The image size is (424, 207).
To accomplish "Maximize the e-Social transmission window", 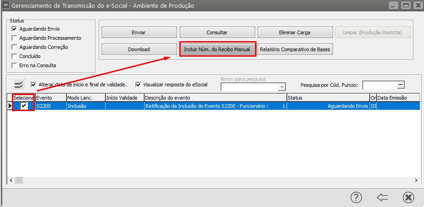I will (406, 5).
